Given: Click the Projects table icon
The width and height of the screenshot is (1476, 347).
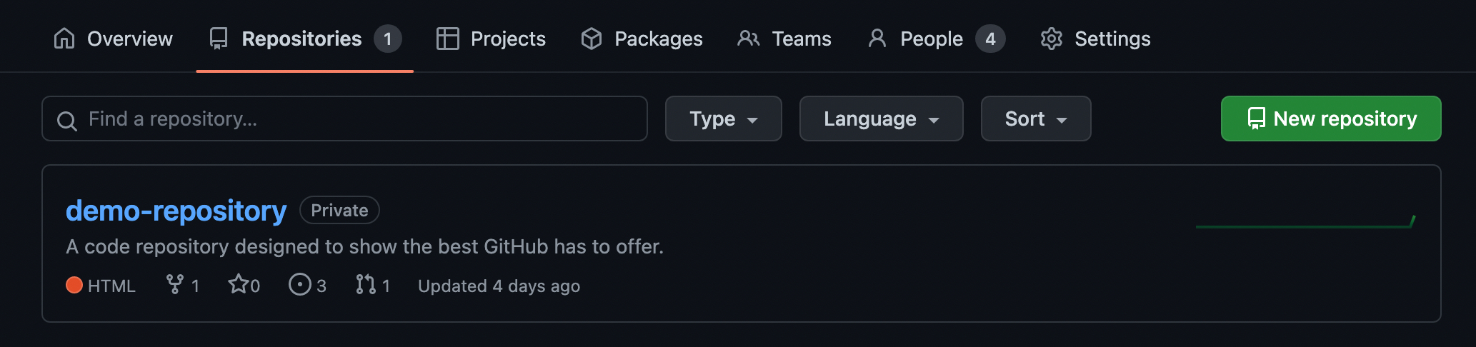Looking at the screenshot, I should click(447, 39).
